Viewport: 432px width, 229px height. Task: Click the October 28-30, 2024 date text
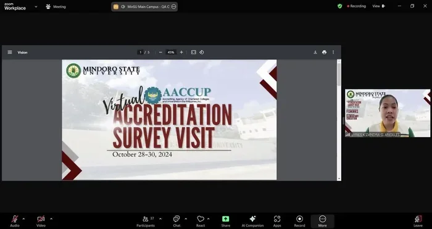click(142, 154)
